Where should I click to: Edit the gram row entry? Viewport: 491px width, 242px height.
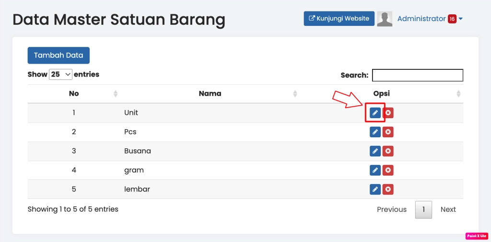(x=375, y=170)
